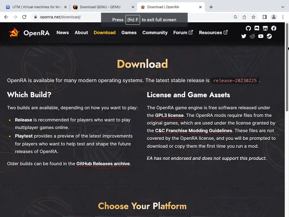This screenshot has height=217, width=289.
Task: Open the Discord icon in the header
Action: 257,28
